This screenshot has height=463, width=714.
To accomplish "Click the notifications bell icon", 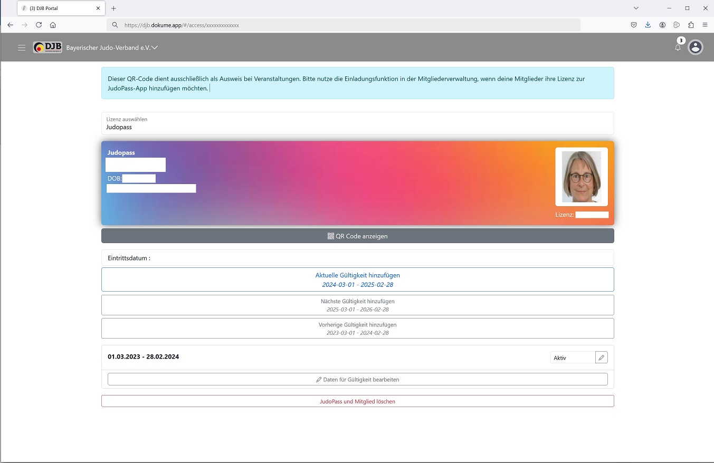I will [x=678, y=47].
